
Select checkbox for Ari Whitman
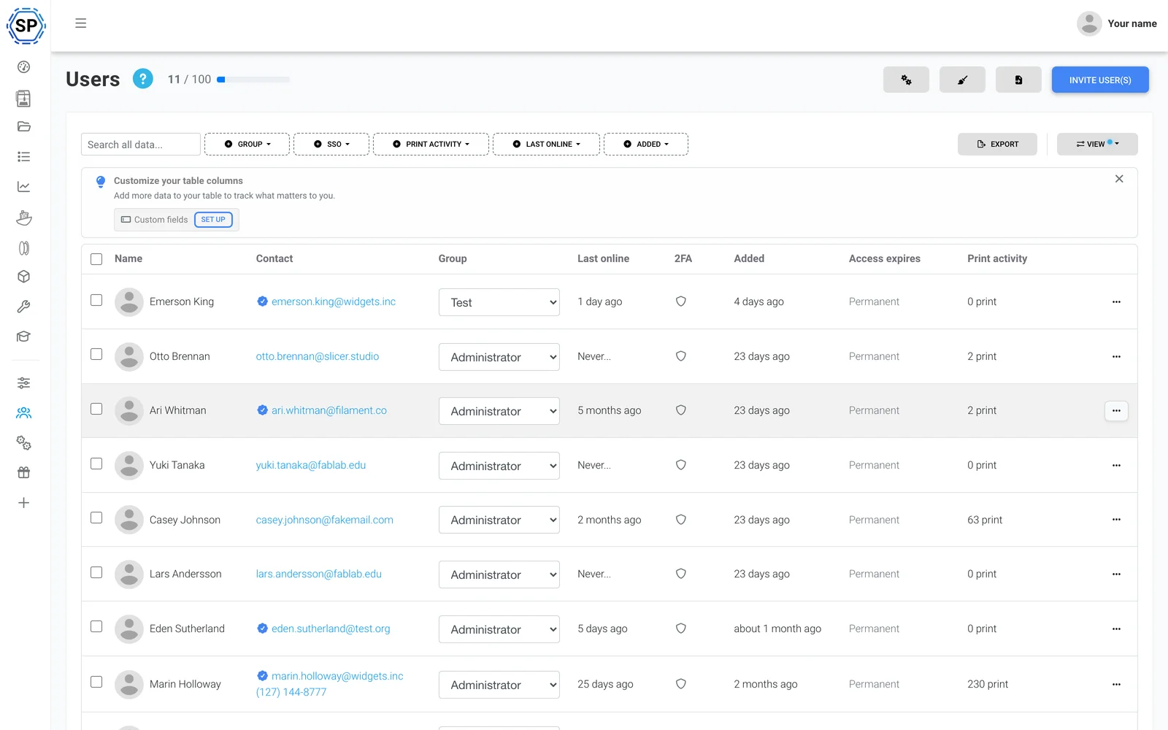[x=96, y=409]
